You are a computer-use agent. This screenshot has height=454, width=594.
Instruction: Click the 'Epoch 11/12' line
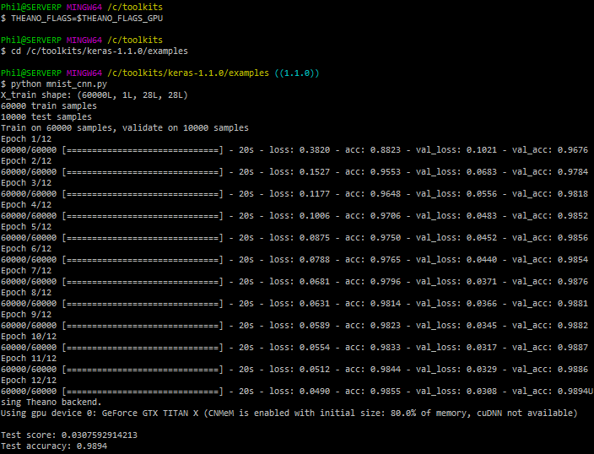coord(29,359)
